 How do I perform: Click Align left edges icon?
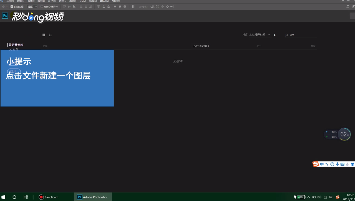[x=81, y=7]
